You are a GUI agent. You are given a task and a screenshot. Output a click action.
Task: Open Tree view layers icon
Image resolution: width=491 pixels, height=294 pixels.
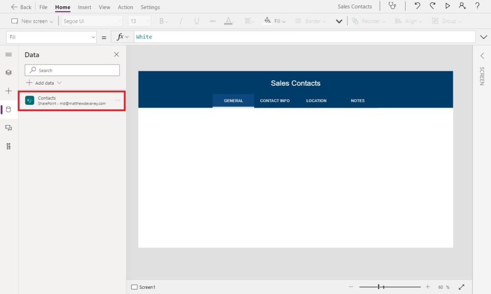[x=9, y=73]
